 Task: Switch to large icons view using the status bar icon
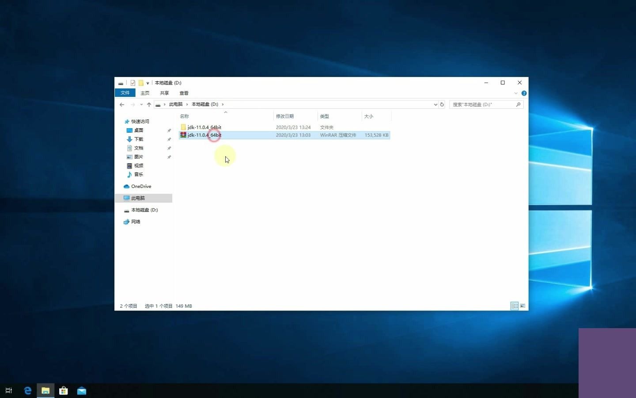522,306
